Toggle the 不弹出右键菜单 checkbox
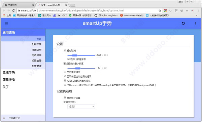Viewport: 202px width, 122px height. pos(69,59)
